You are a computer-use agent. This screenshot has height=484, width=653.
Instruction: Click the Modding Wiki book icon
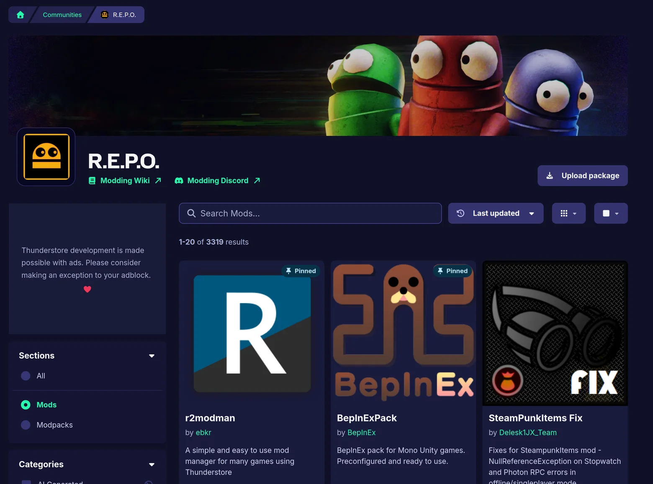click(92, 181)
